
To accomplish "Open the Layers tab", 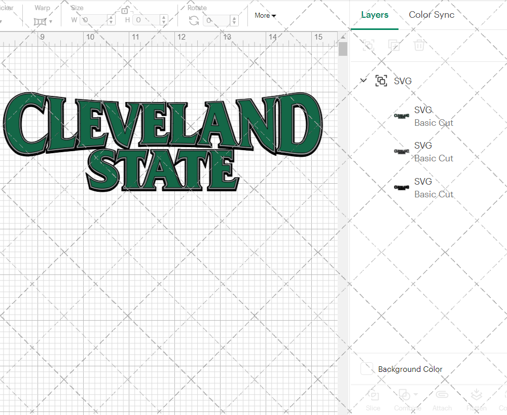I will [375, 15].
